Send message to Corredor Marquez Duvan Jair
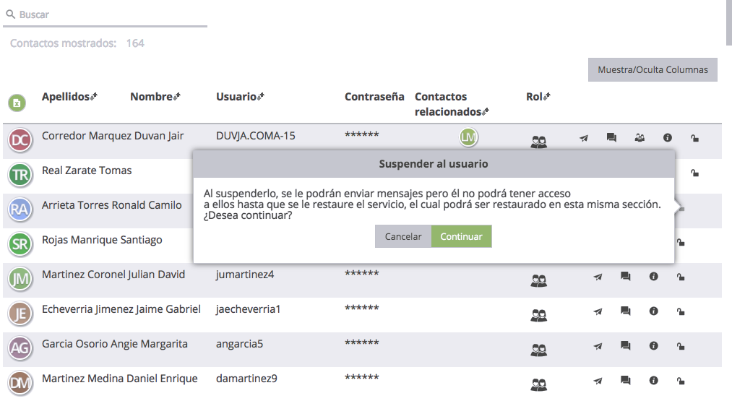This screenshot has width=732, height=401. tap(584, 138)
